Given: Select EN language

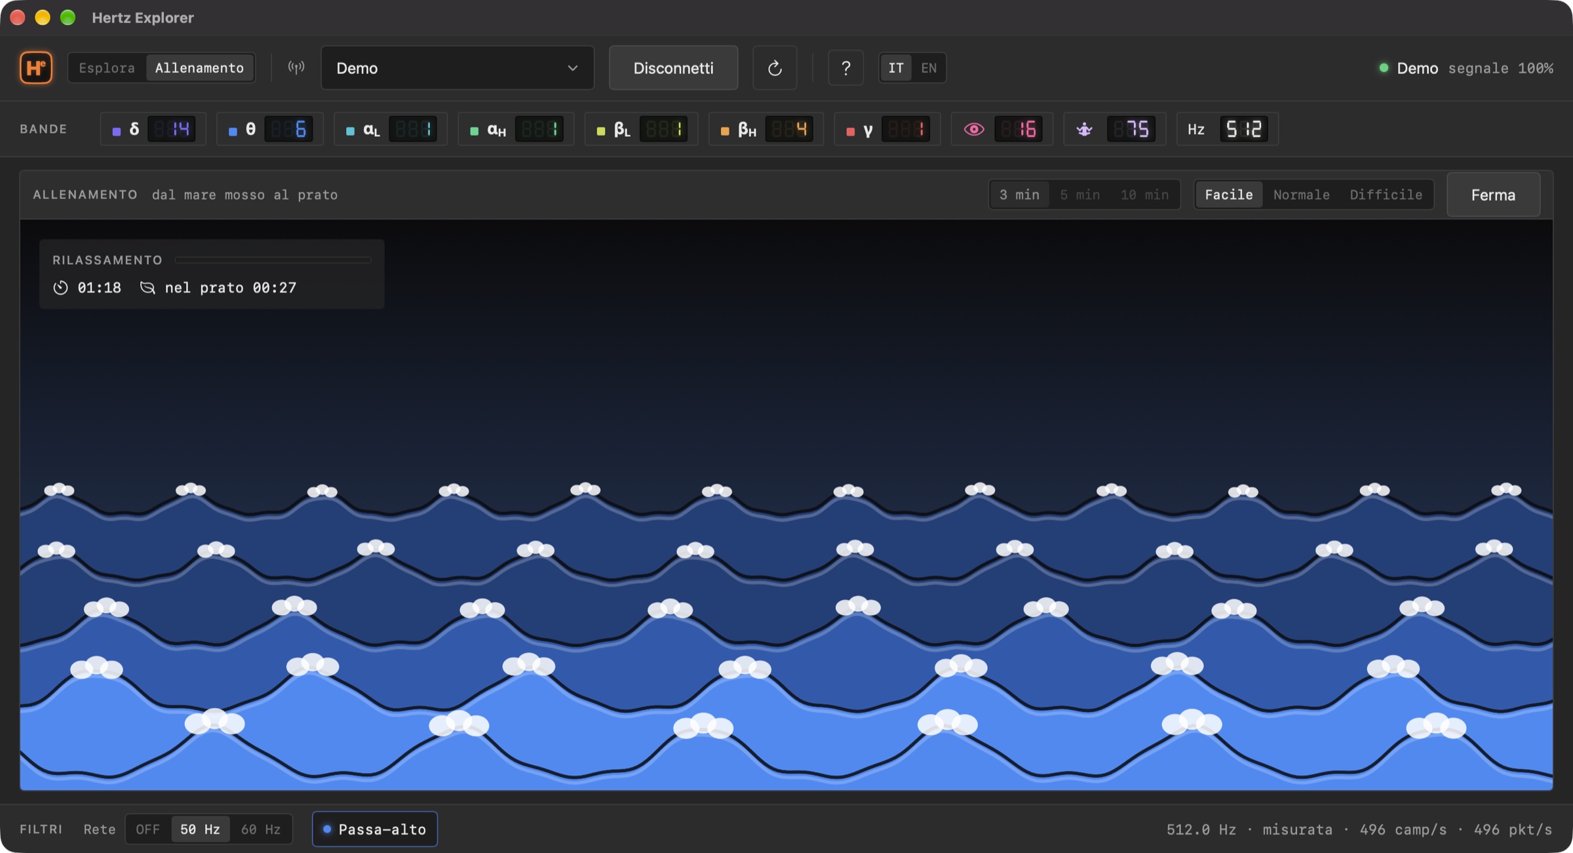Looking at the screenshot, I should tap(928, 68).
